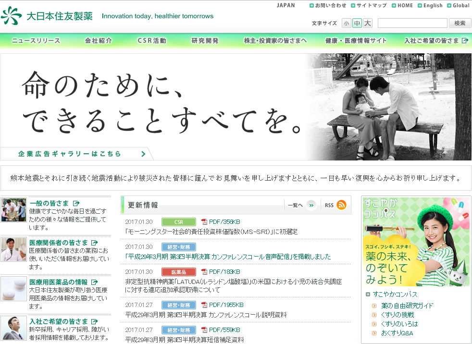The height and width of the screenshot is (344, 472).
Task: Open カンファレンスコール説明資料 news item
Action: click(x=206, y=315)
